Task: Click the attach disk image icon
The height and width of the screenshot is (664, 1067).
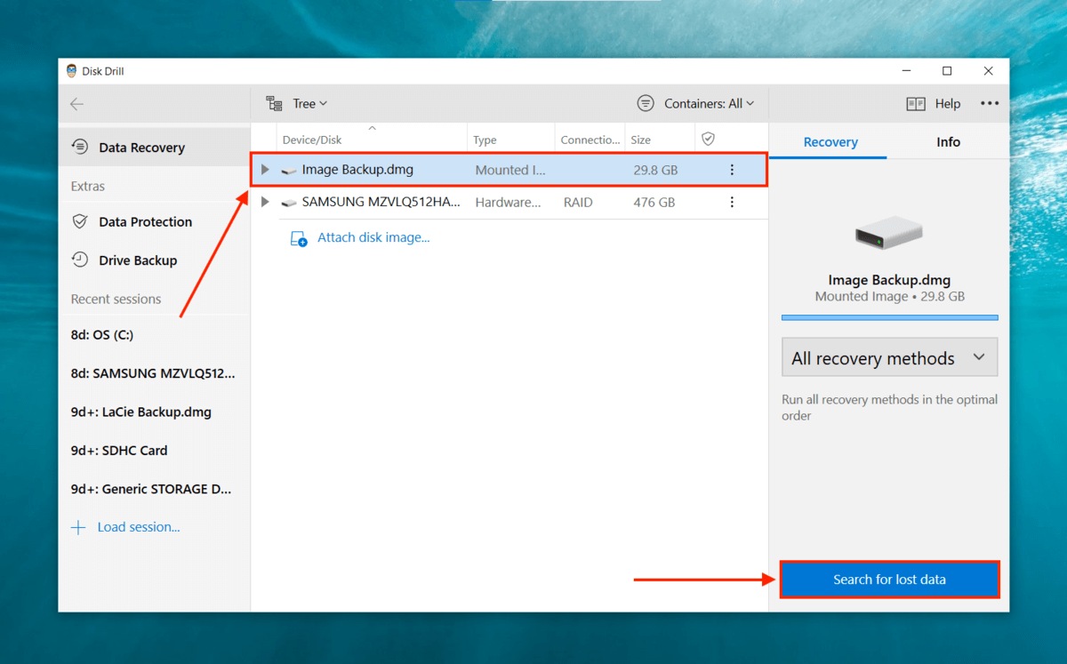Action: (299, 238)
